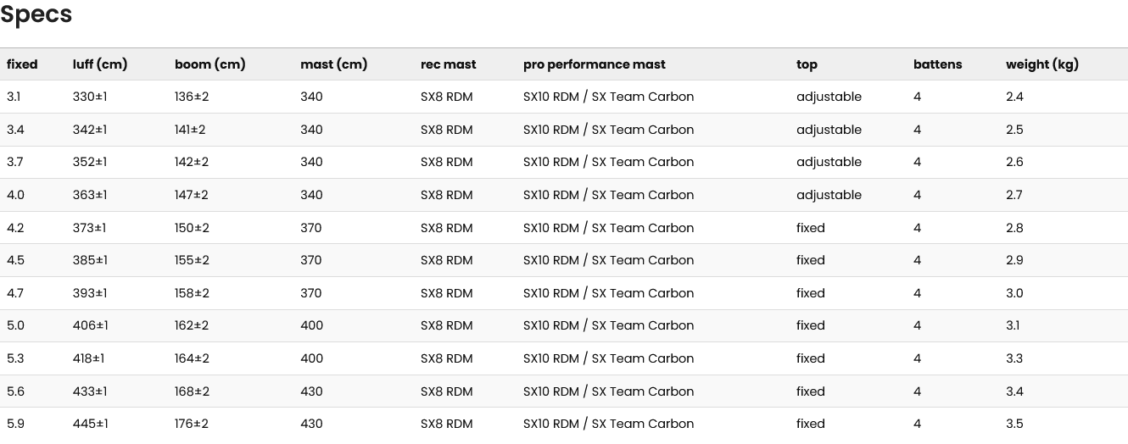The height and width of the screenshot is (444, 1128).
Task: Select the battens column header
Action: [937, 64]
